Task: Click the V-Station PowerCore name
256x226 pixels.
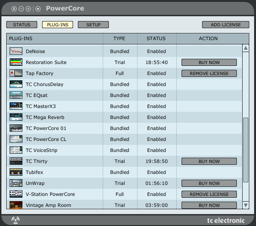Action: point(50,194)
